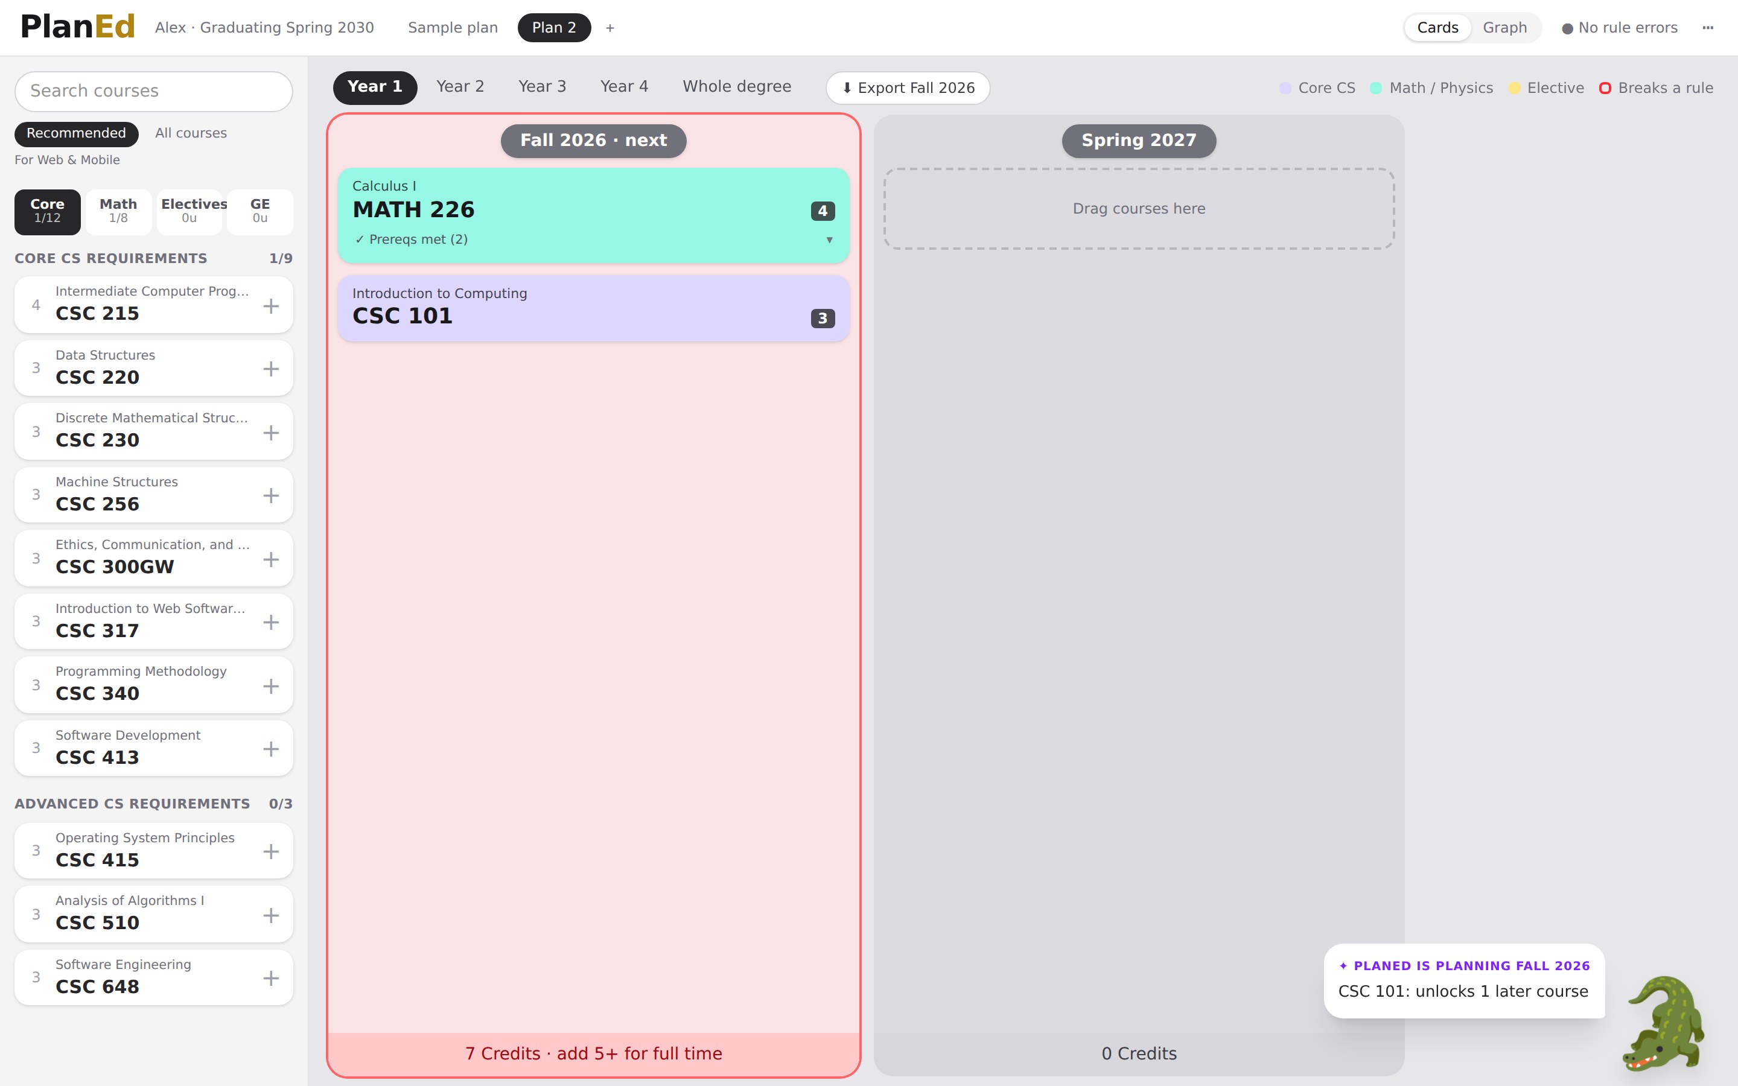
Task: Add CSC 220 Data Structures plus icon
Action: (271, 369)
